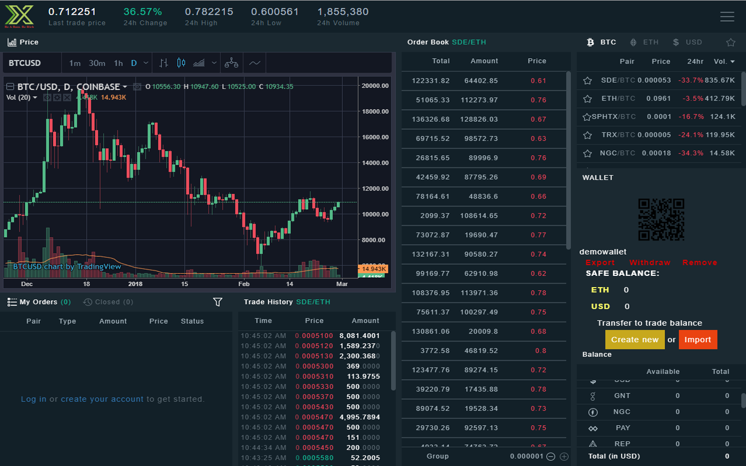Click the NGC coin icon

coord(593,412)
